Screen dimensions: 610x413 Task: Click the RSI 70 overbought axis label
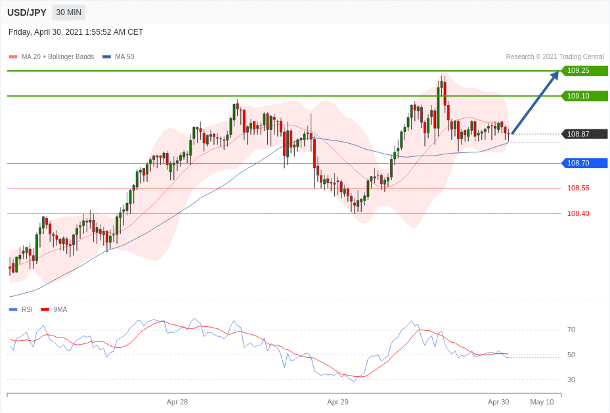pyautogui.click(x=571, y=330)
